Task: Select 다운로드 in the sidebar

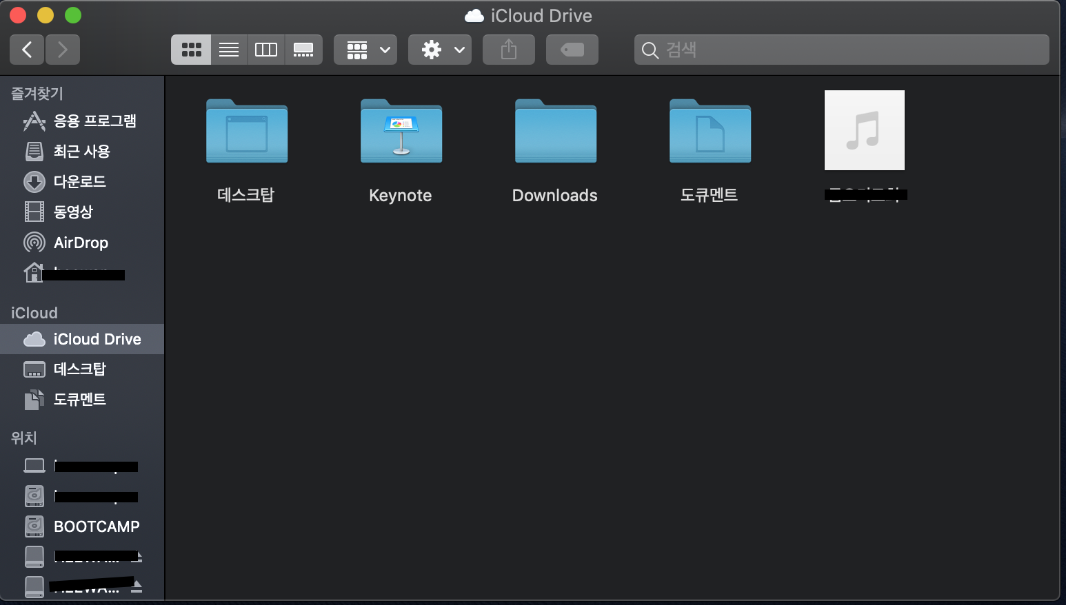Action: point(79,182)
